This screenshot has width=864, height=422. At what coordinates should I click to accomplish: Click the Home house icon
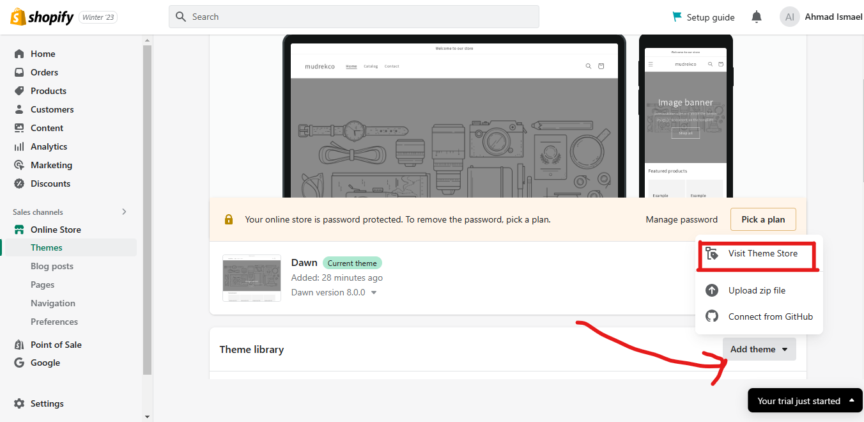[19, 54]
